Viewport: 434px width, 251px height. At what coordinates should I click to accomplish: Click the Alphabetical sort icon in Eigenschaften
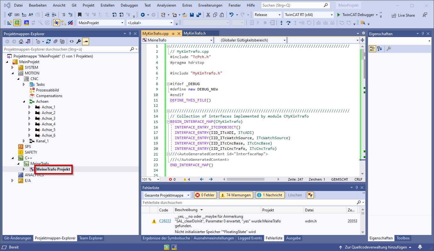click(x=379, y=49)
